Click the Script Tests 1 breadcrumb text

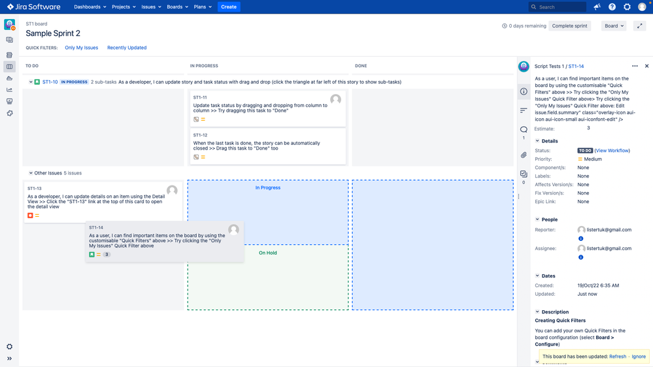549,66
